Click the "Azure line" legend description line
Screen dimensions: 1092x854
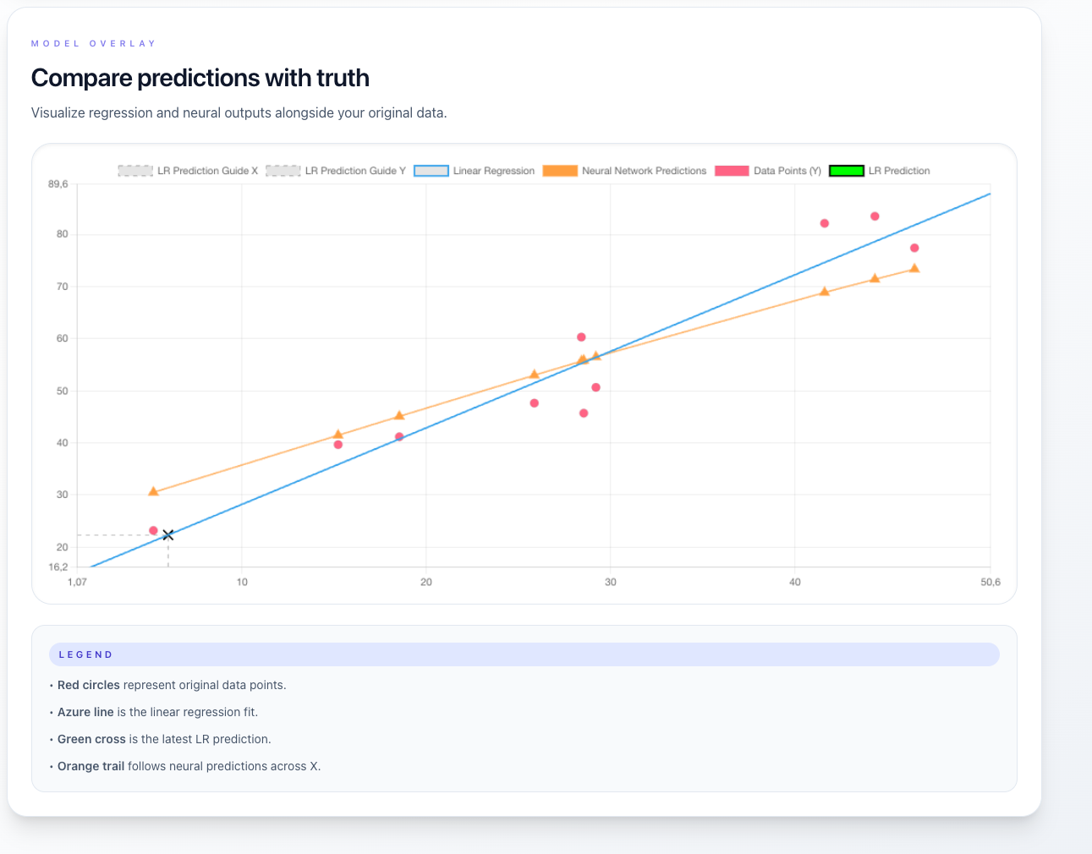click(x=157, y=712)
